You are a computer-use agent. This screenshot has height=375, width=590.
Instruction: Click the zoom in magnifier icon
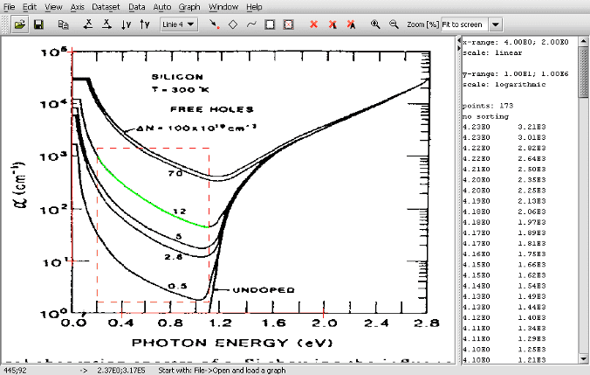(375, 24)
